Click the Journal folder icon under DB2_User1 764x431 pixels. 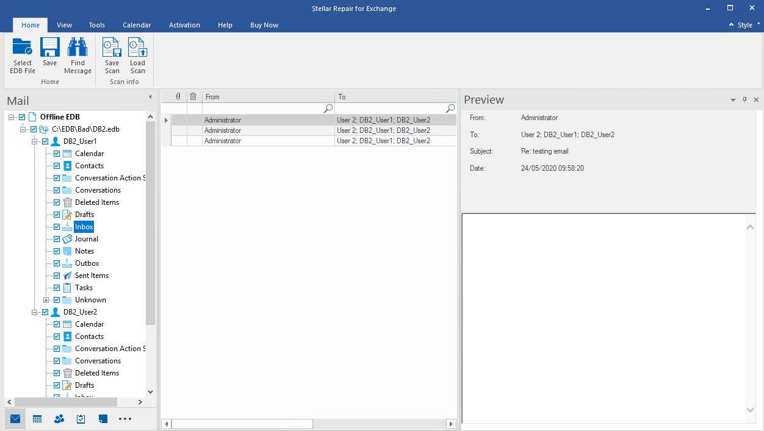click(x=67, y=239)
